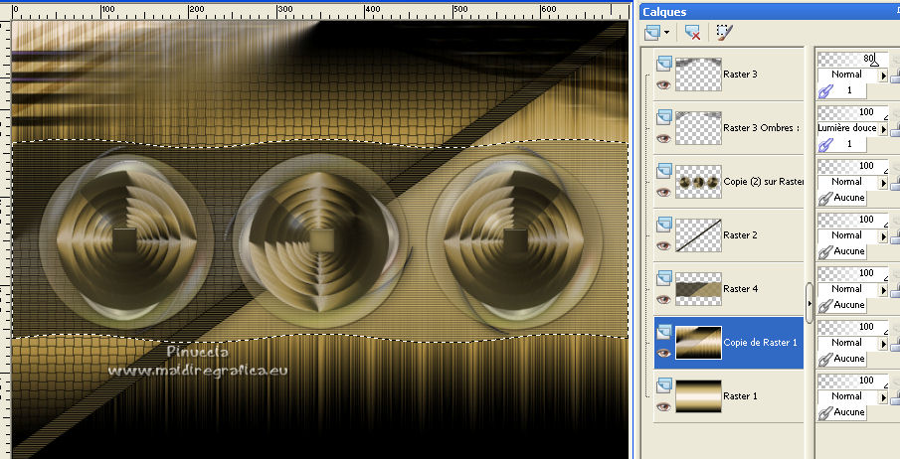Viewport: 900px width, 459px height.
Task: Select the Raster 1 layer
Action: pos(741,395)
